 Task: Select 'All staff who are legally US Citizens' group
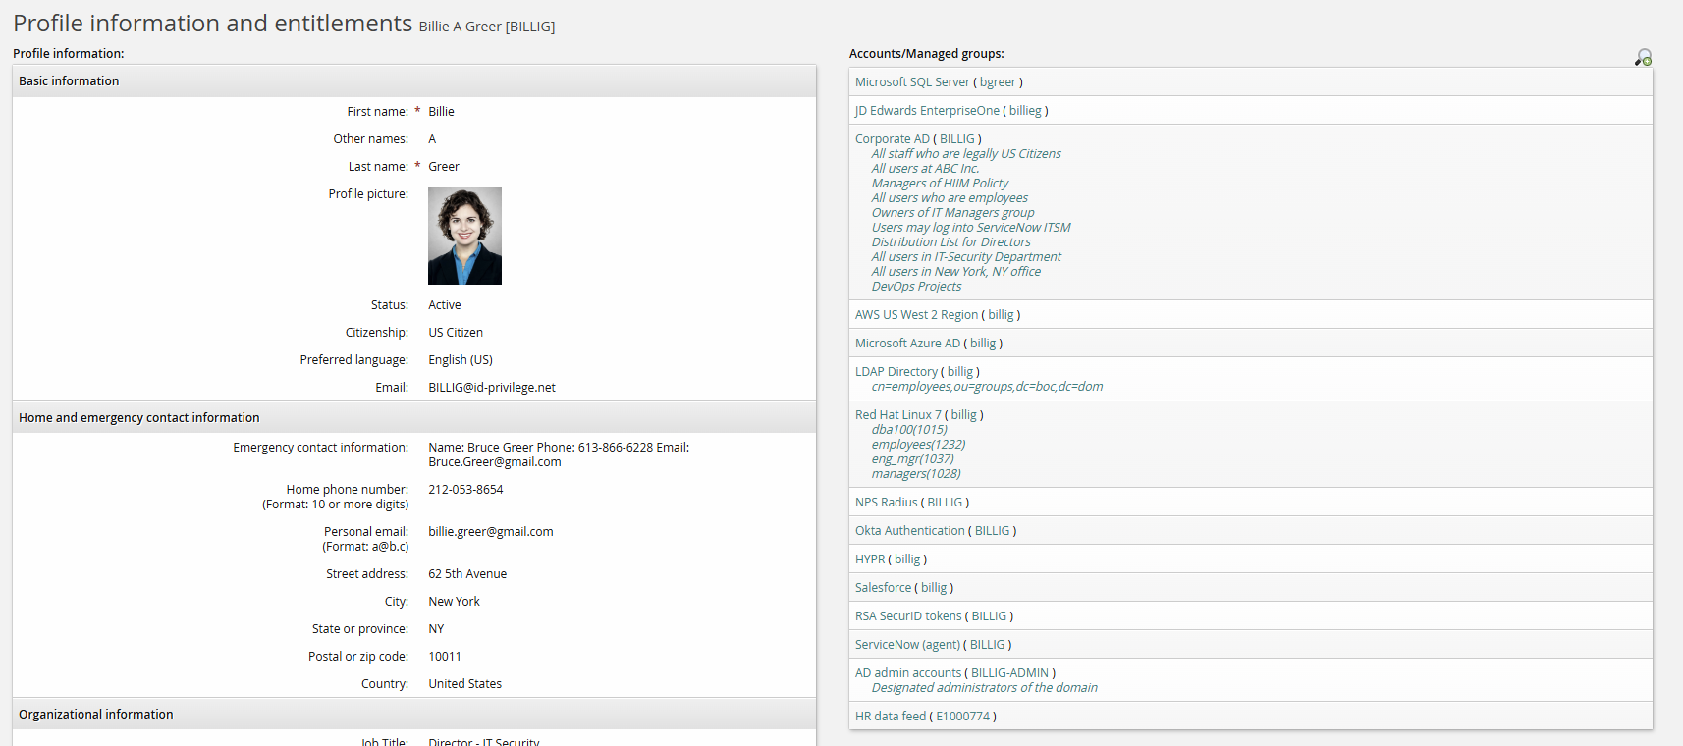pos(966,154)
